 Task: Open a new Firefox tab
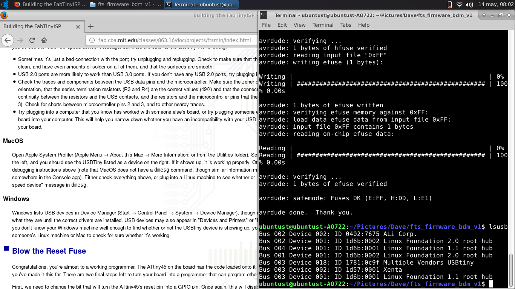coord(90,26)
